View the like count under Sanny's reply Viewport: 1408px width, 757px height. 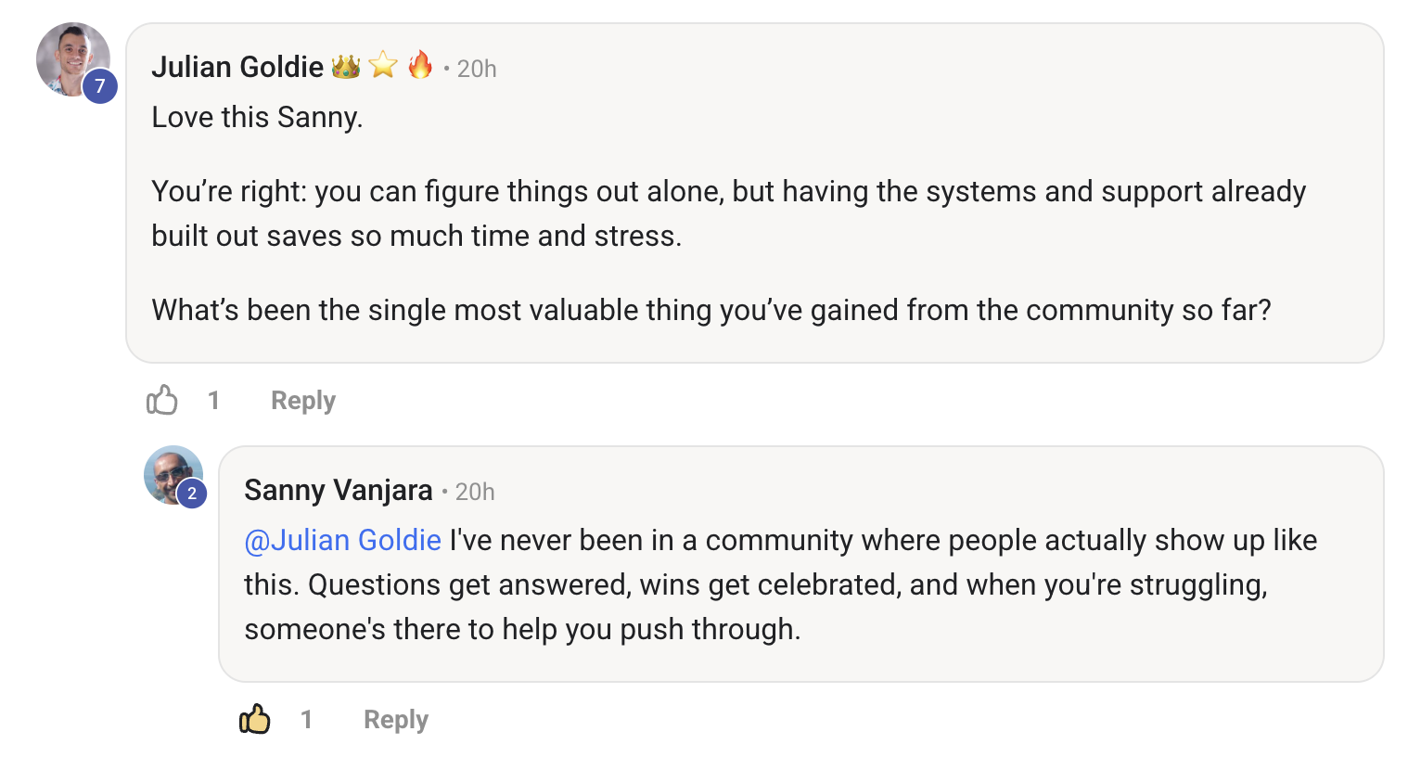(307, 720)
